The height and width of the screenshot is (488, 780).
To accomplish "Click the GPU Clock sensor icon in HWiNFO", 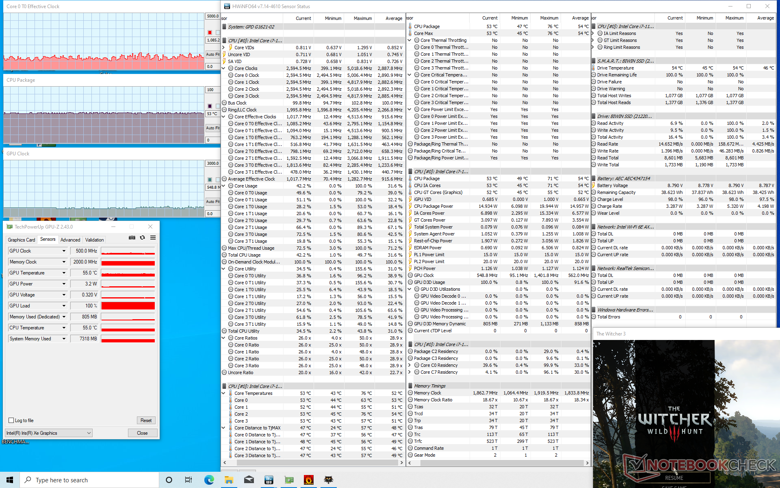I will (410, 275).
